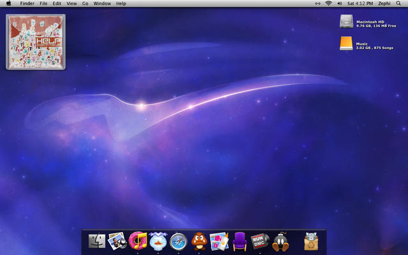Launch Safari compass icon in dock
This screenshot has height=255, width=408.
(178, 241)
